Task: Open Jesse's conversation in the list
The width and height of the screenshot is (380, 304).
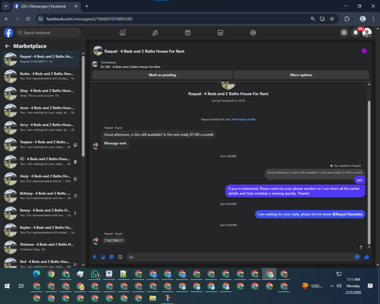Action: 41,110
